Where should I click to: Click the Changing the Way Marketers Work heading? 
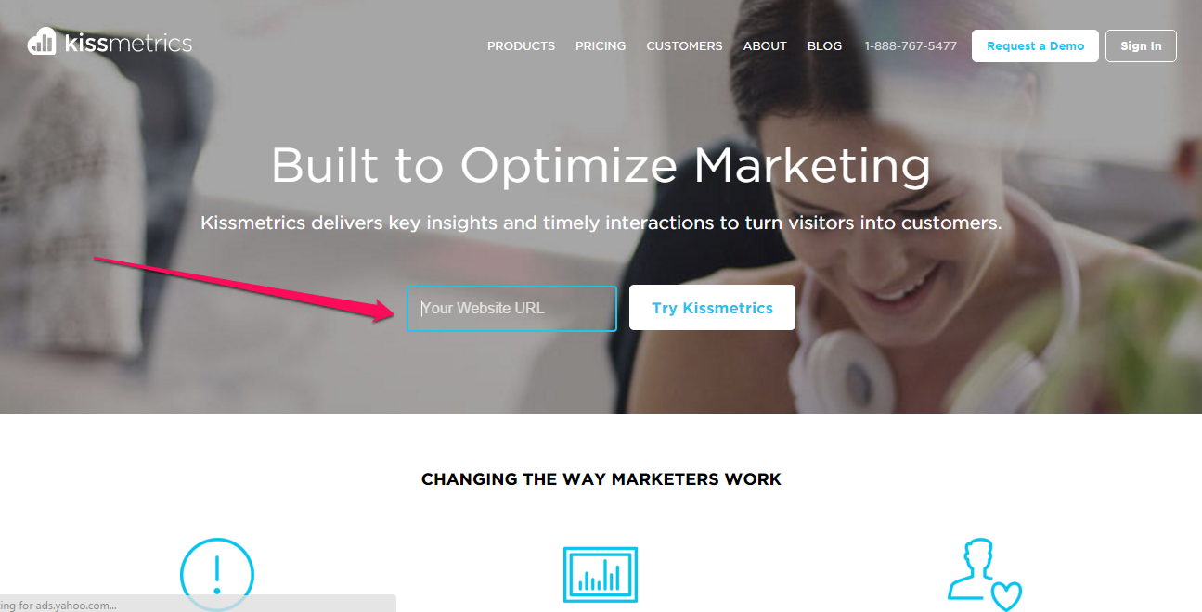point(601,479)
